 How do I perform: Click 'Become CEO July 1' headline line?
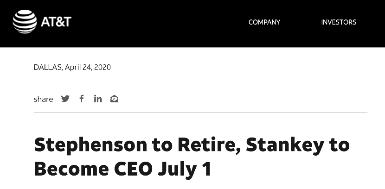point(122,169)
